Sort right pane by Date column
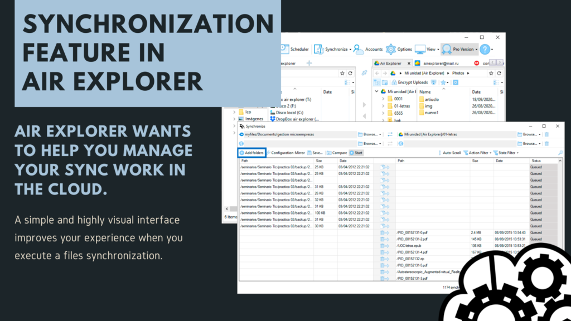The image size is (571, 321). 476,92
